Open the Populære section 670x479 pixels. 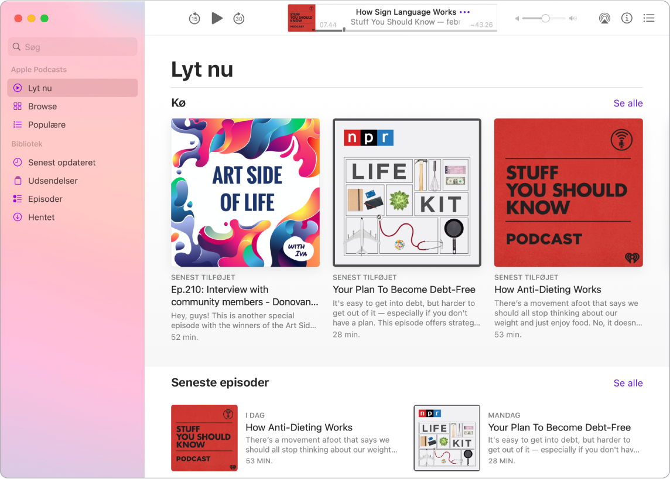[x=46, y=125]
